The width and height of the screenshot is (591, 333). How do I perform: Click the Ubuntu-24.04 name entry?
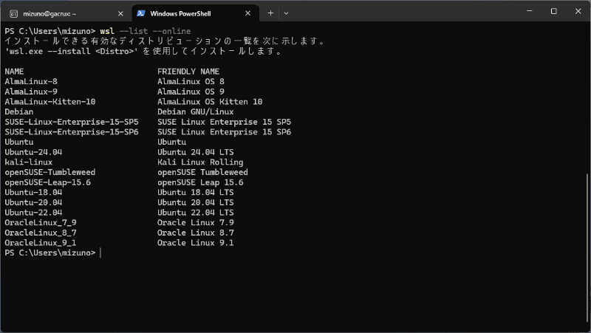pos(33,152)
